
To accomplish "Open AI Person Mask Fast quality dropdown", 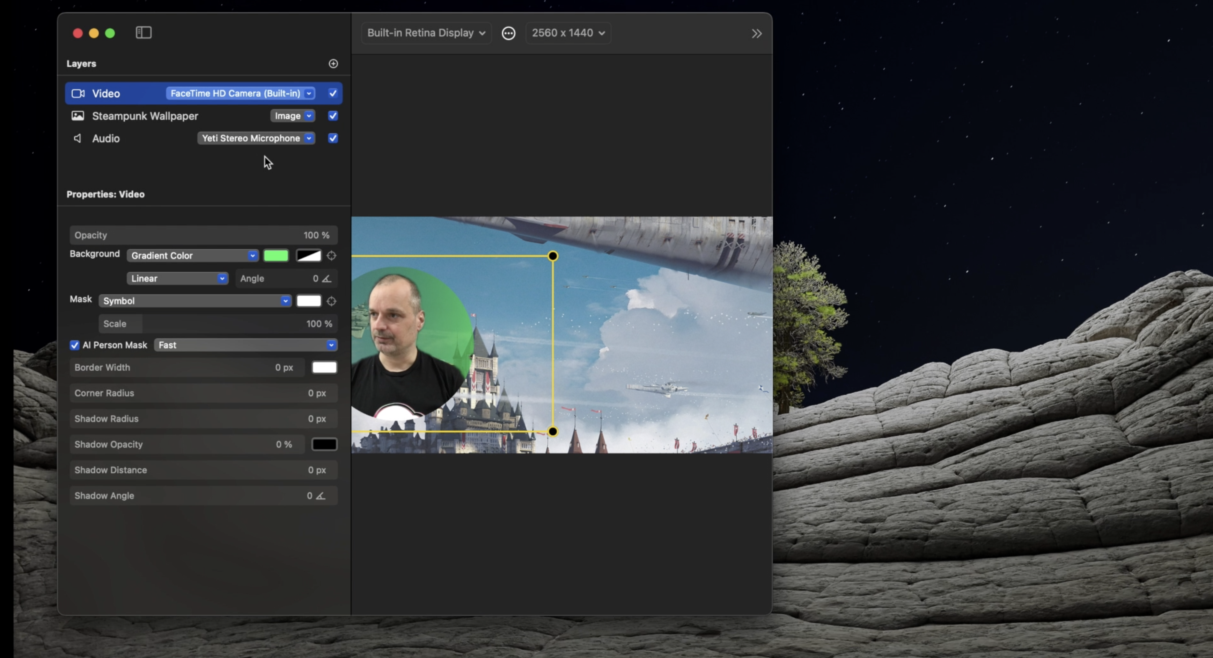I will click(245, 345).
